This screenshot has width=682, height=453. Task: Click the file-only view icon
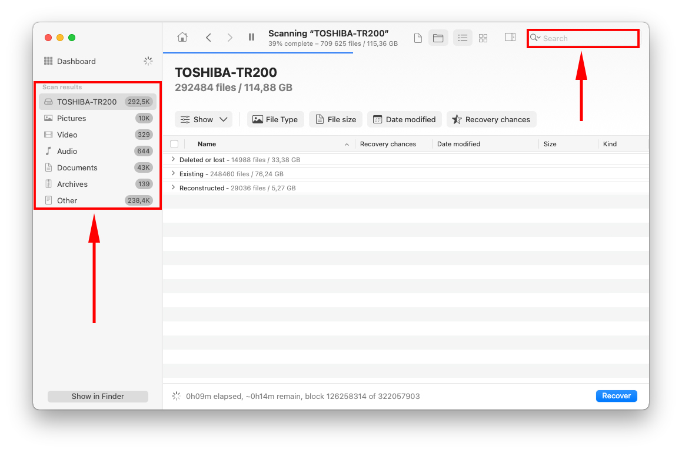[x=418, y=38]
